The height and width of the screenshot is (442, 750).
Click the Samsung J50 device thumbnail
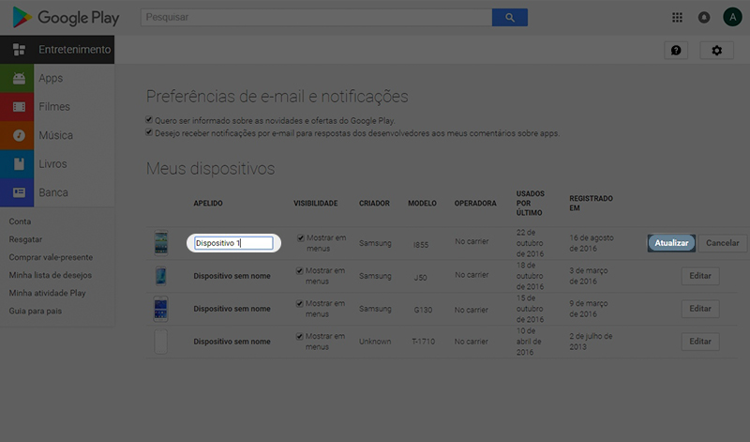point(161,276)
